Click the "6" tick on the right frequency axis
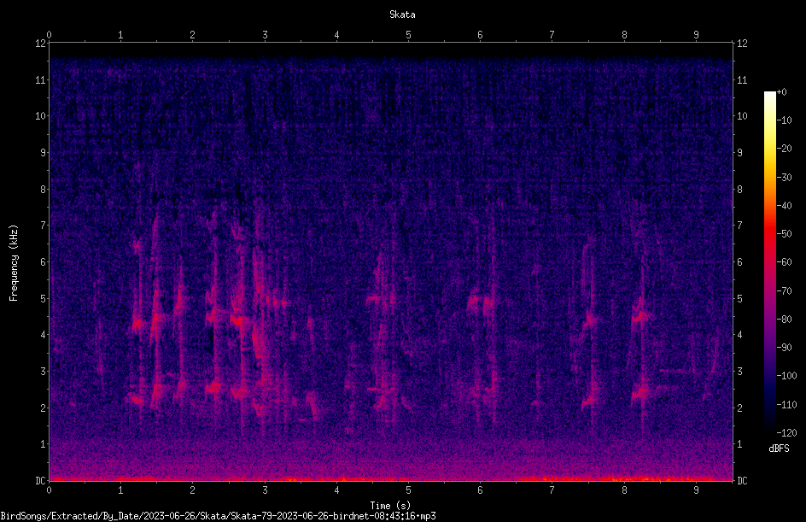This screenshot has height=522, width=806. click(x=739, y=261)
